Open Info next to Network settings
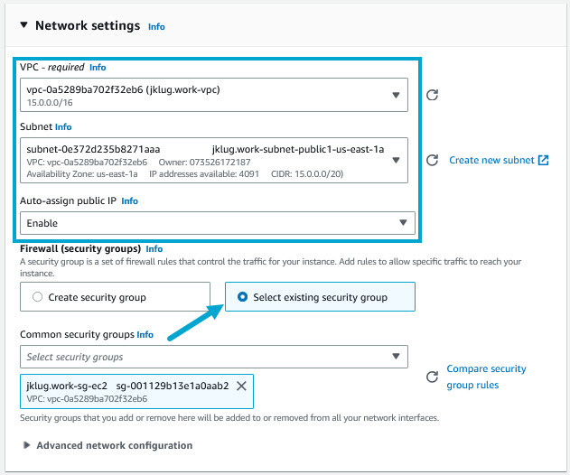This screenshot has width=570, height=475. pyautogui.click(x=156, y=27)
